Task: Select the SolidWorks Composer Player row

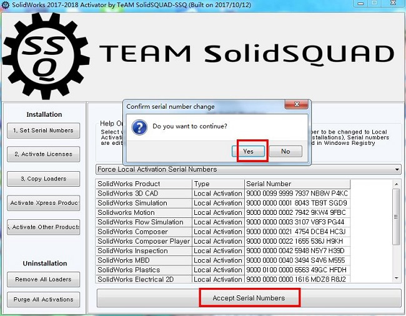Action: coord(223,241)
